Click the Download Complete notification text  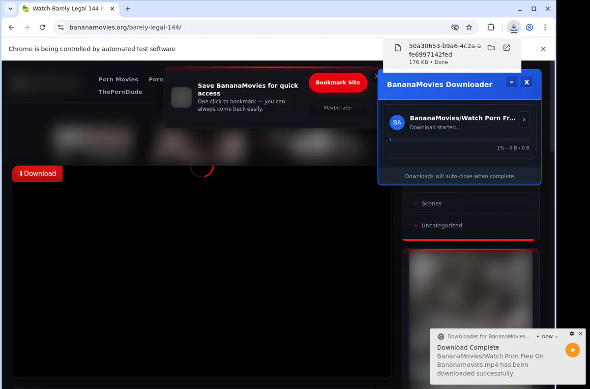click(x=468, y=347)
